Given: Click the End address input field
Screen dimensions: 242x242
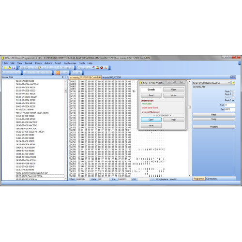Looking at the screenshot, I should [x=230, y=109].
